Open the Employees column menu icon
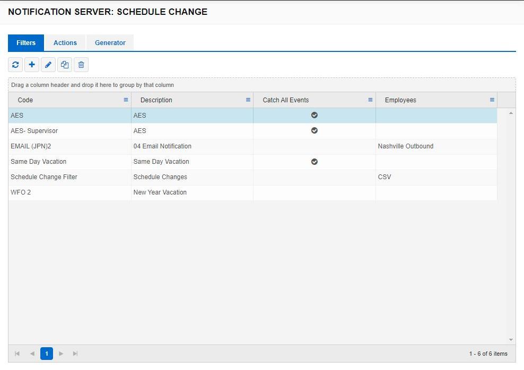The height and width of the screenshot is (370, 524). point(492,100)
